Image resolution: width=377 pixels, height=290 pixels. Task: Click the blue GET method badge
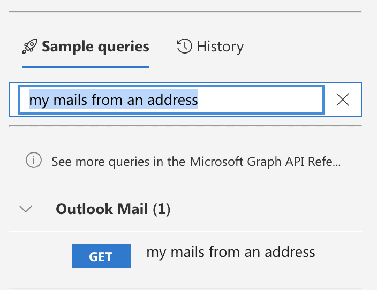coord(101,256)
